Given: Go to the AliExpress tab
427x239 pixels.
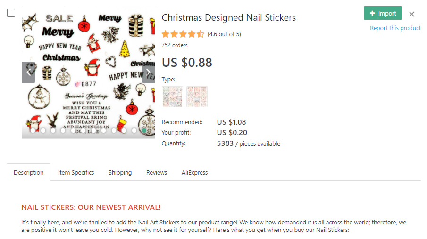Looking at the screenshot, I should coord(194,172).
